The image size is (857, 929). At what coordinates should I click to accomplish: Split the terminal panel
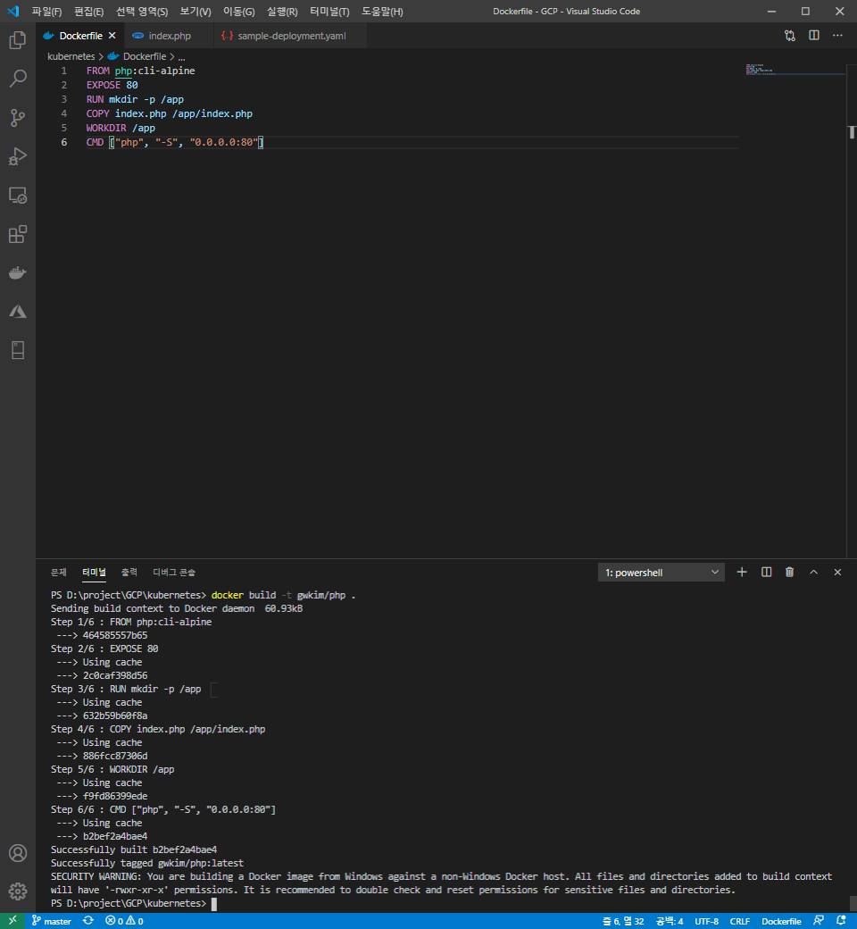tap(766, 573)
